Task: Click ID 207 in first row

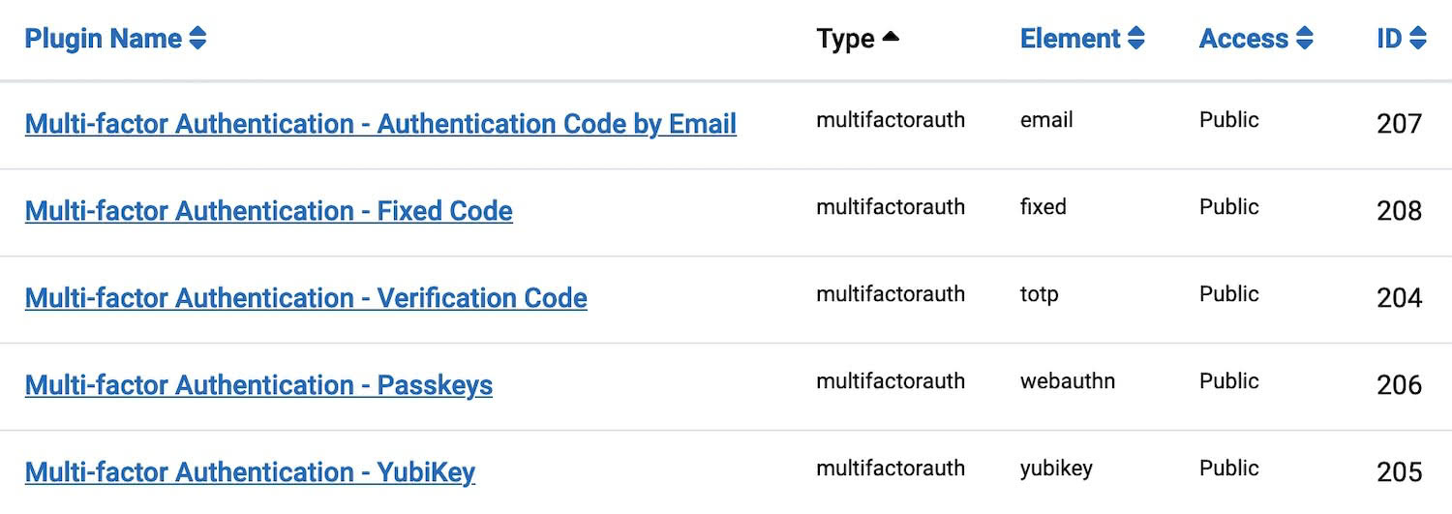Action: click(1399, 124)
